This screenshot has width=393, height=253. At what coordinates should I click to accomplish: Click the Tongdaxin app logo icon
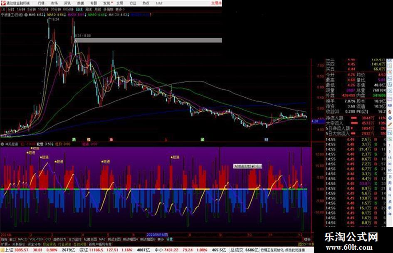pos(3,3)
